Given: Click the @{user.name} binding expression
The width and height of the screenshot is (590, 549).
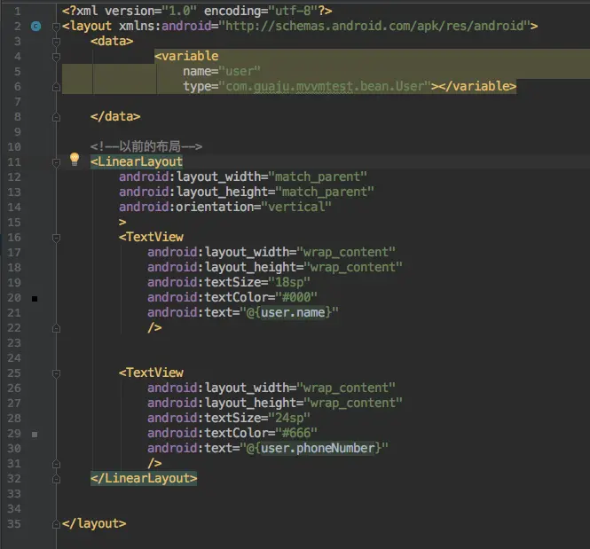Looking at the screenshot, I should 288,312.
